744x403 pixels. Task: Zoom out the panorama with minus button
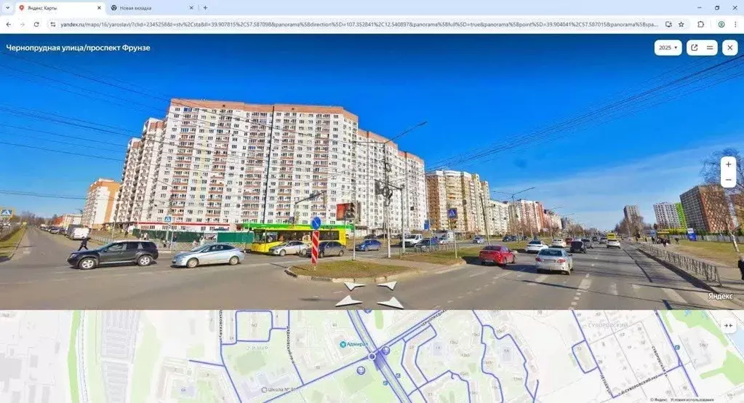(x=728, y=180)
